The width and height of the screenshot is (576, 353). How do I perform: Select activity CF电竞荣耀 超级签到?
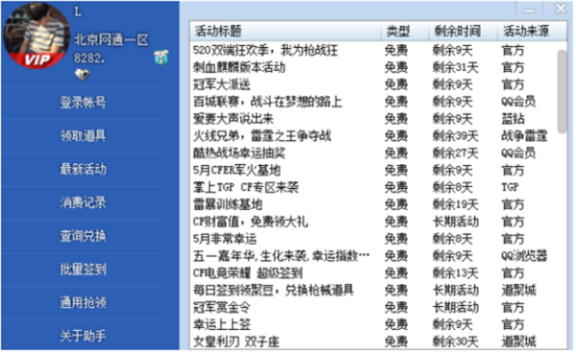tap(248, 273)
